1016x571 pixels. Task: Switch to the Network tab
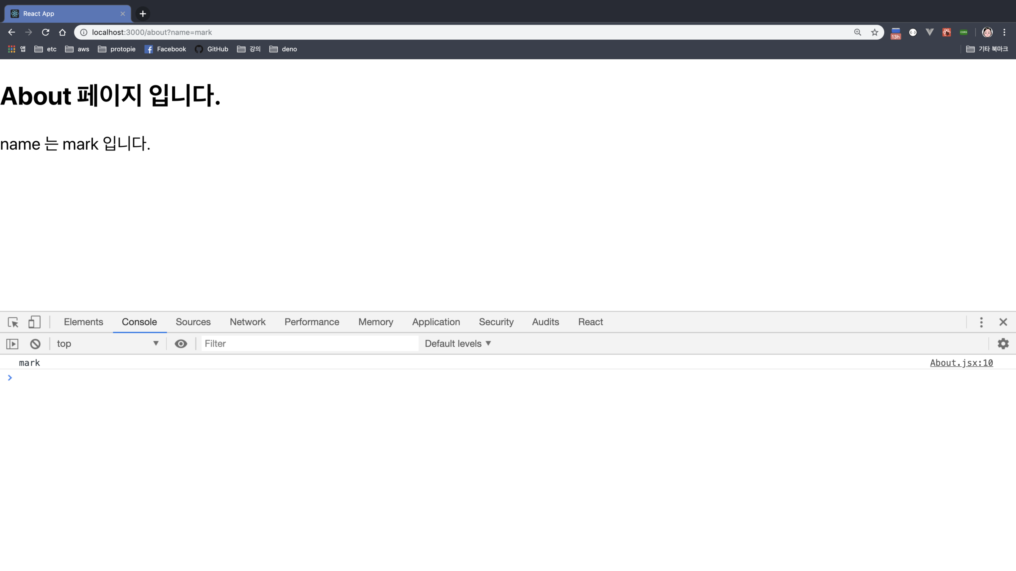pyautogui.click(x=248, y=322)
